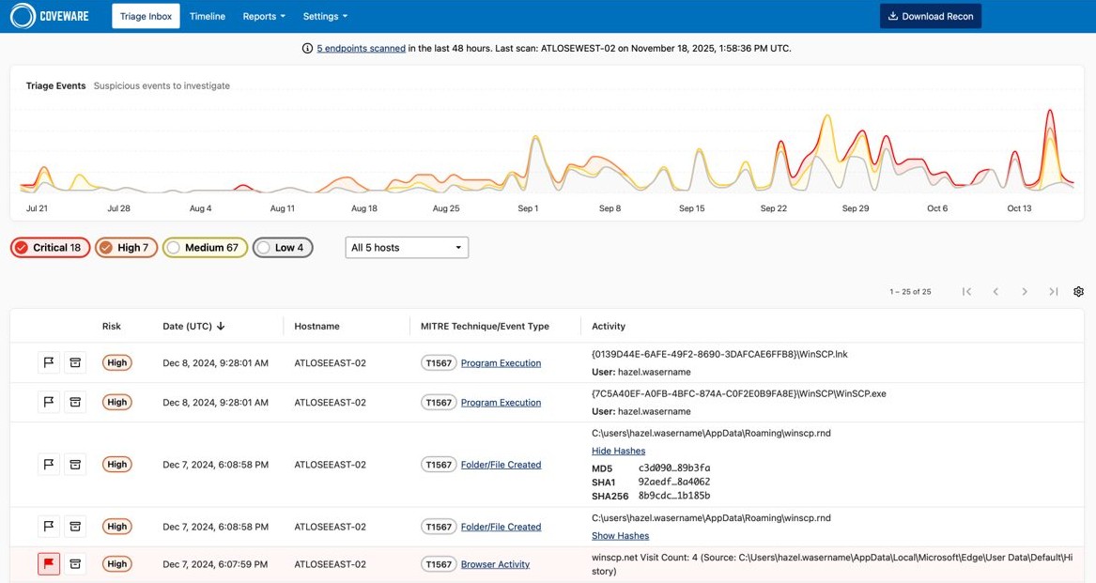Open table settings with the gear icon
This screenshot has height=583, width=1096.
click(x=1078, y=291)
